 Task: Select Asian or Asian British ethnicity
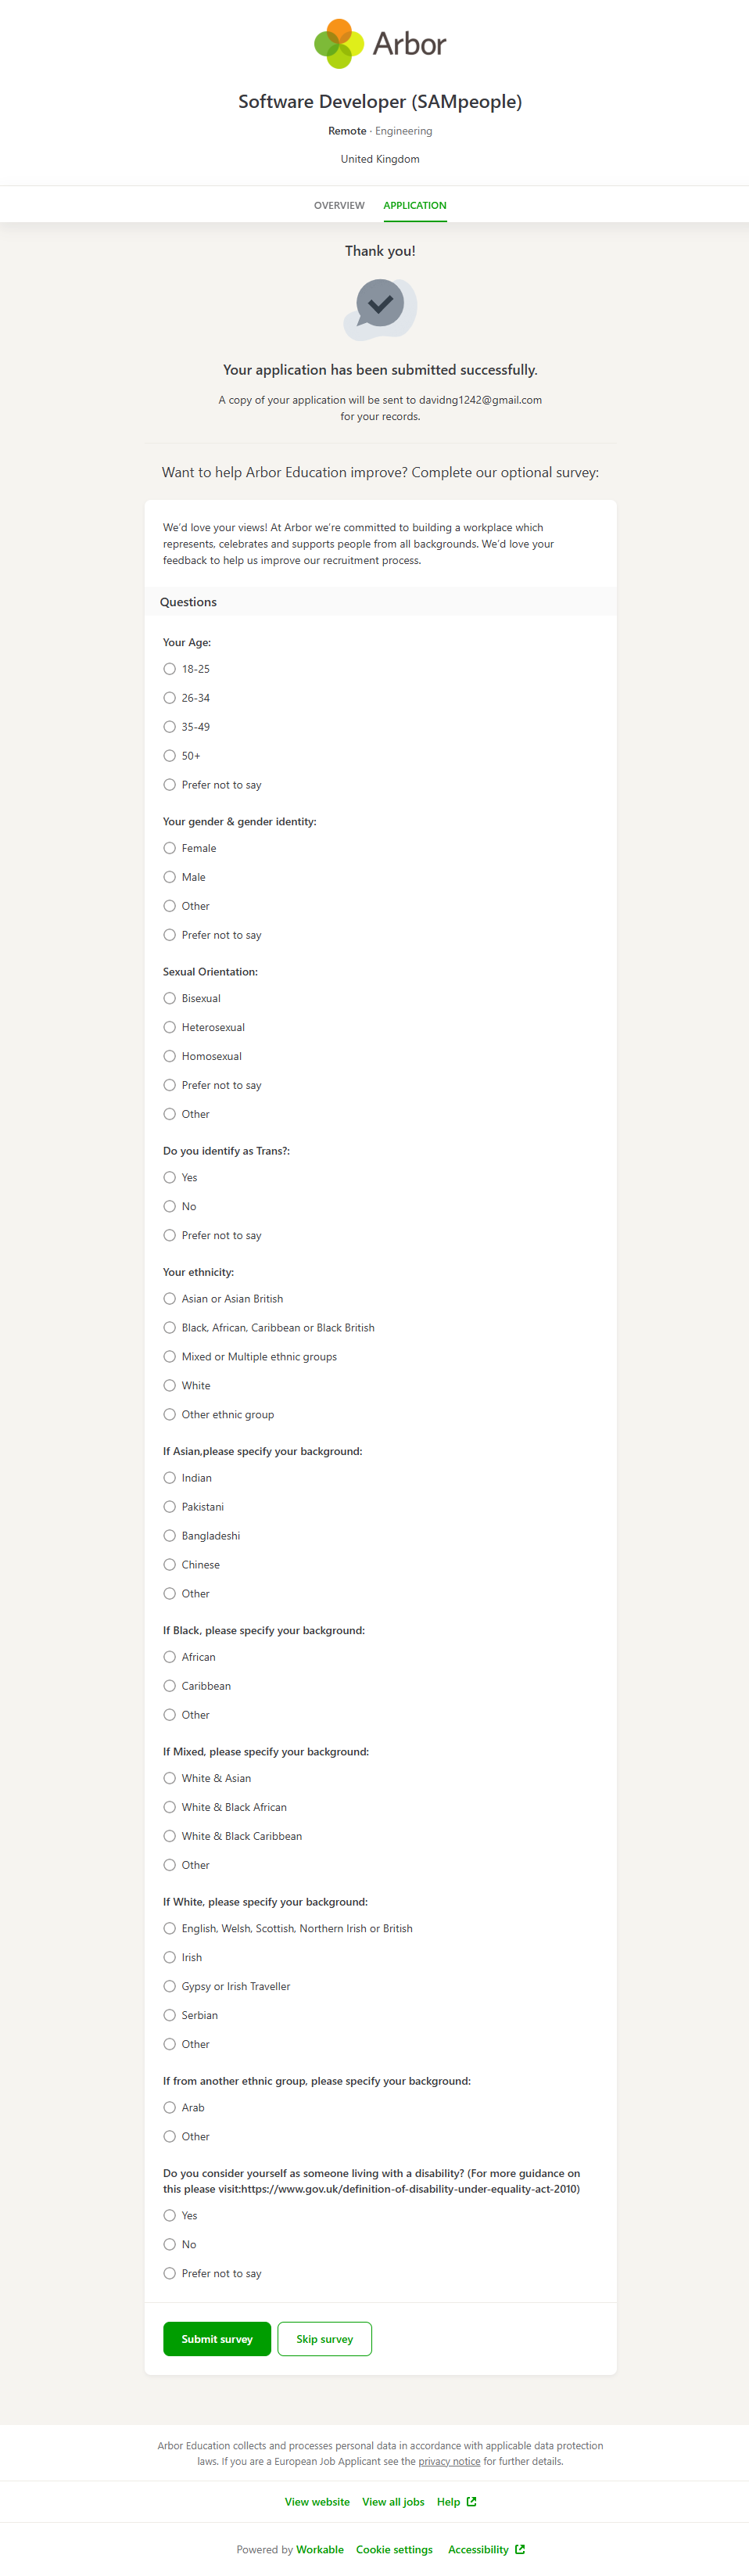tap(170, 1299)
